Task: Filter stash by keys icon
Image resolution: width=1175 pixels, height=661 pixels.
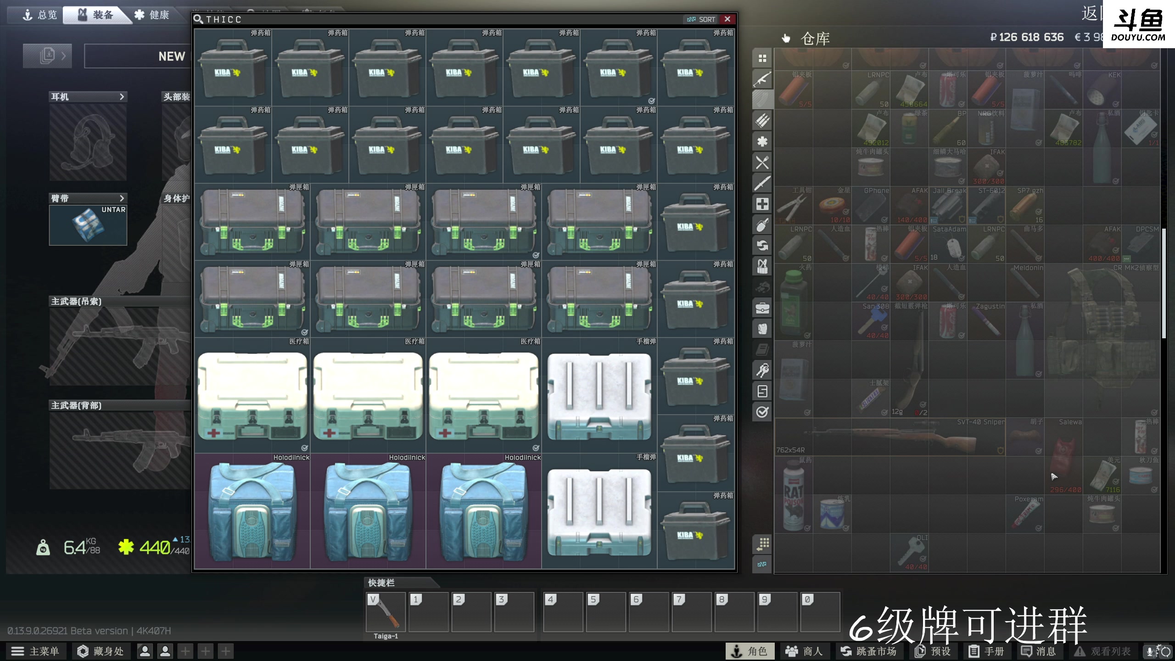Action: [762, 370]
